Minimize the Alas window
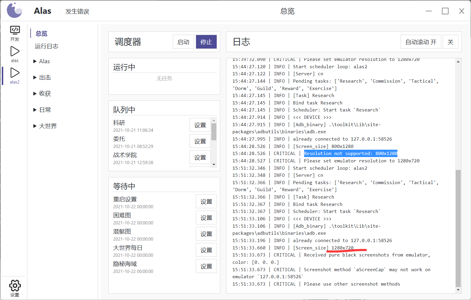 pyautogui.click(x=429, y=11)
